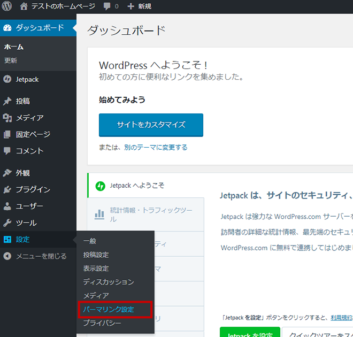This screenshot has width=353, height=337.
Task: Click the WordPress へようこそ！ heading
Action: click(x=154, y=65)
